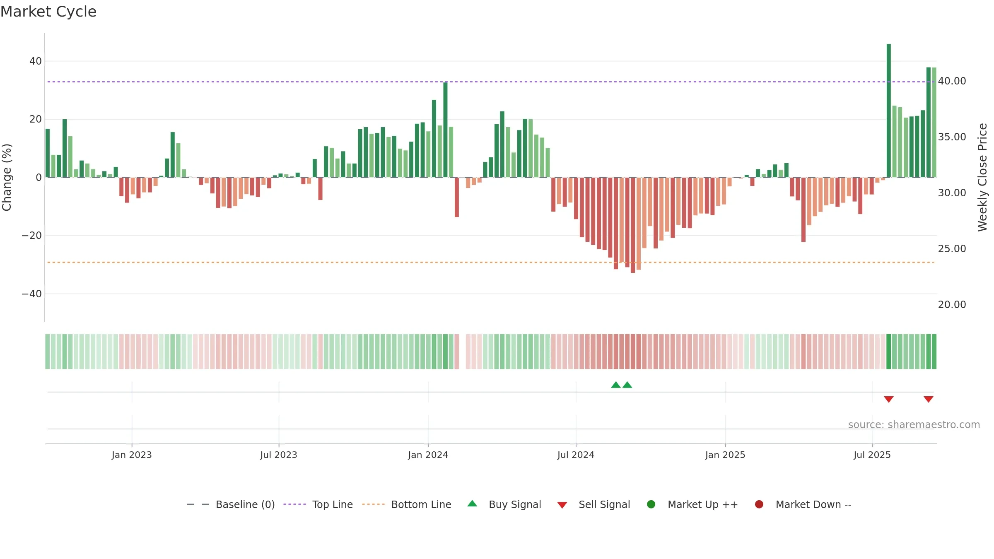Select the first green buy signal marker
Image resolution: width=994 pixels, height=559 pixels.
click(x=616, y=385)
